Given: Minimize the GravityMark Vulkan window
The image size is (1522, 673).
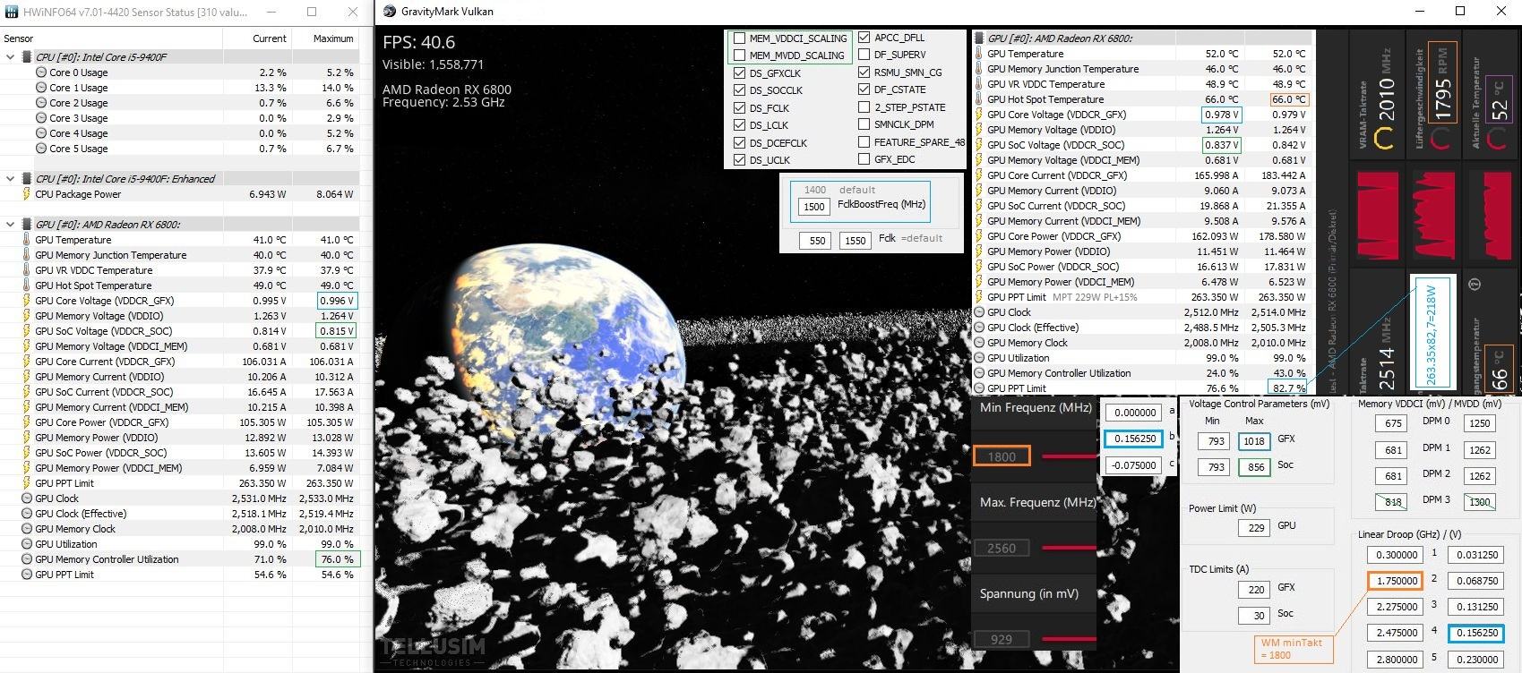Looking at the screenshot, I should point(1419,12).
